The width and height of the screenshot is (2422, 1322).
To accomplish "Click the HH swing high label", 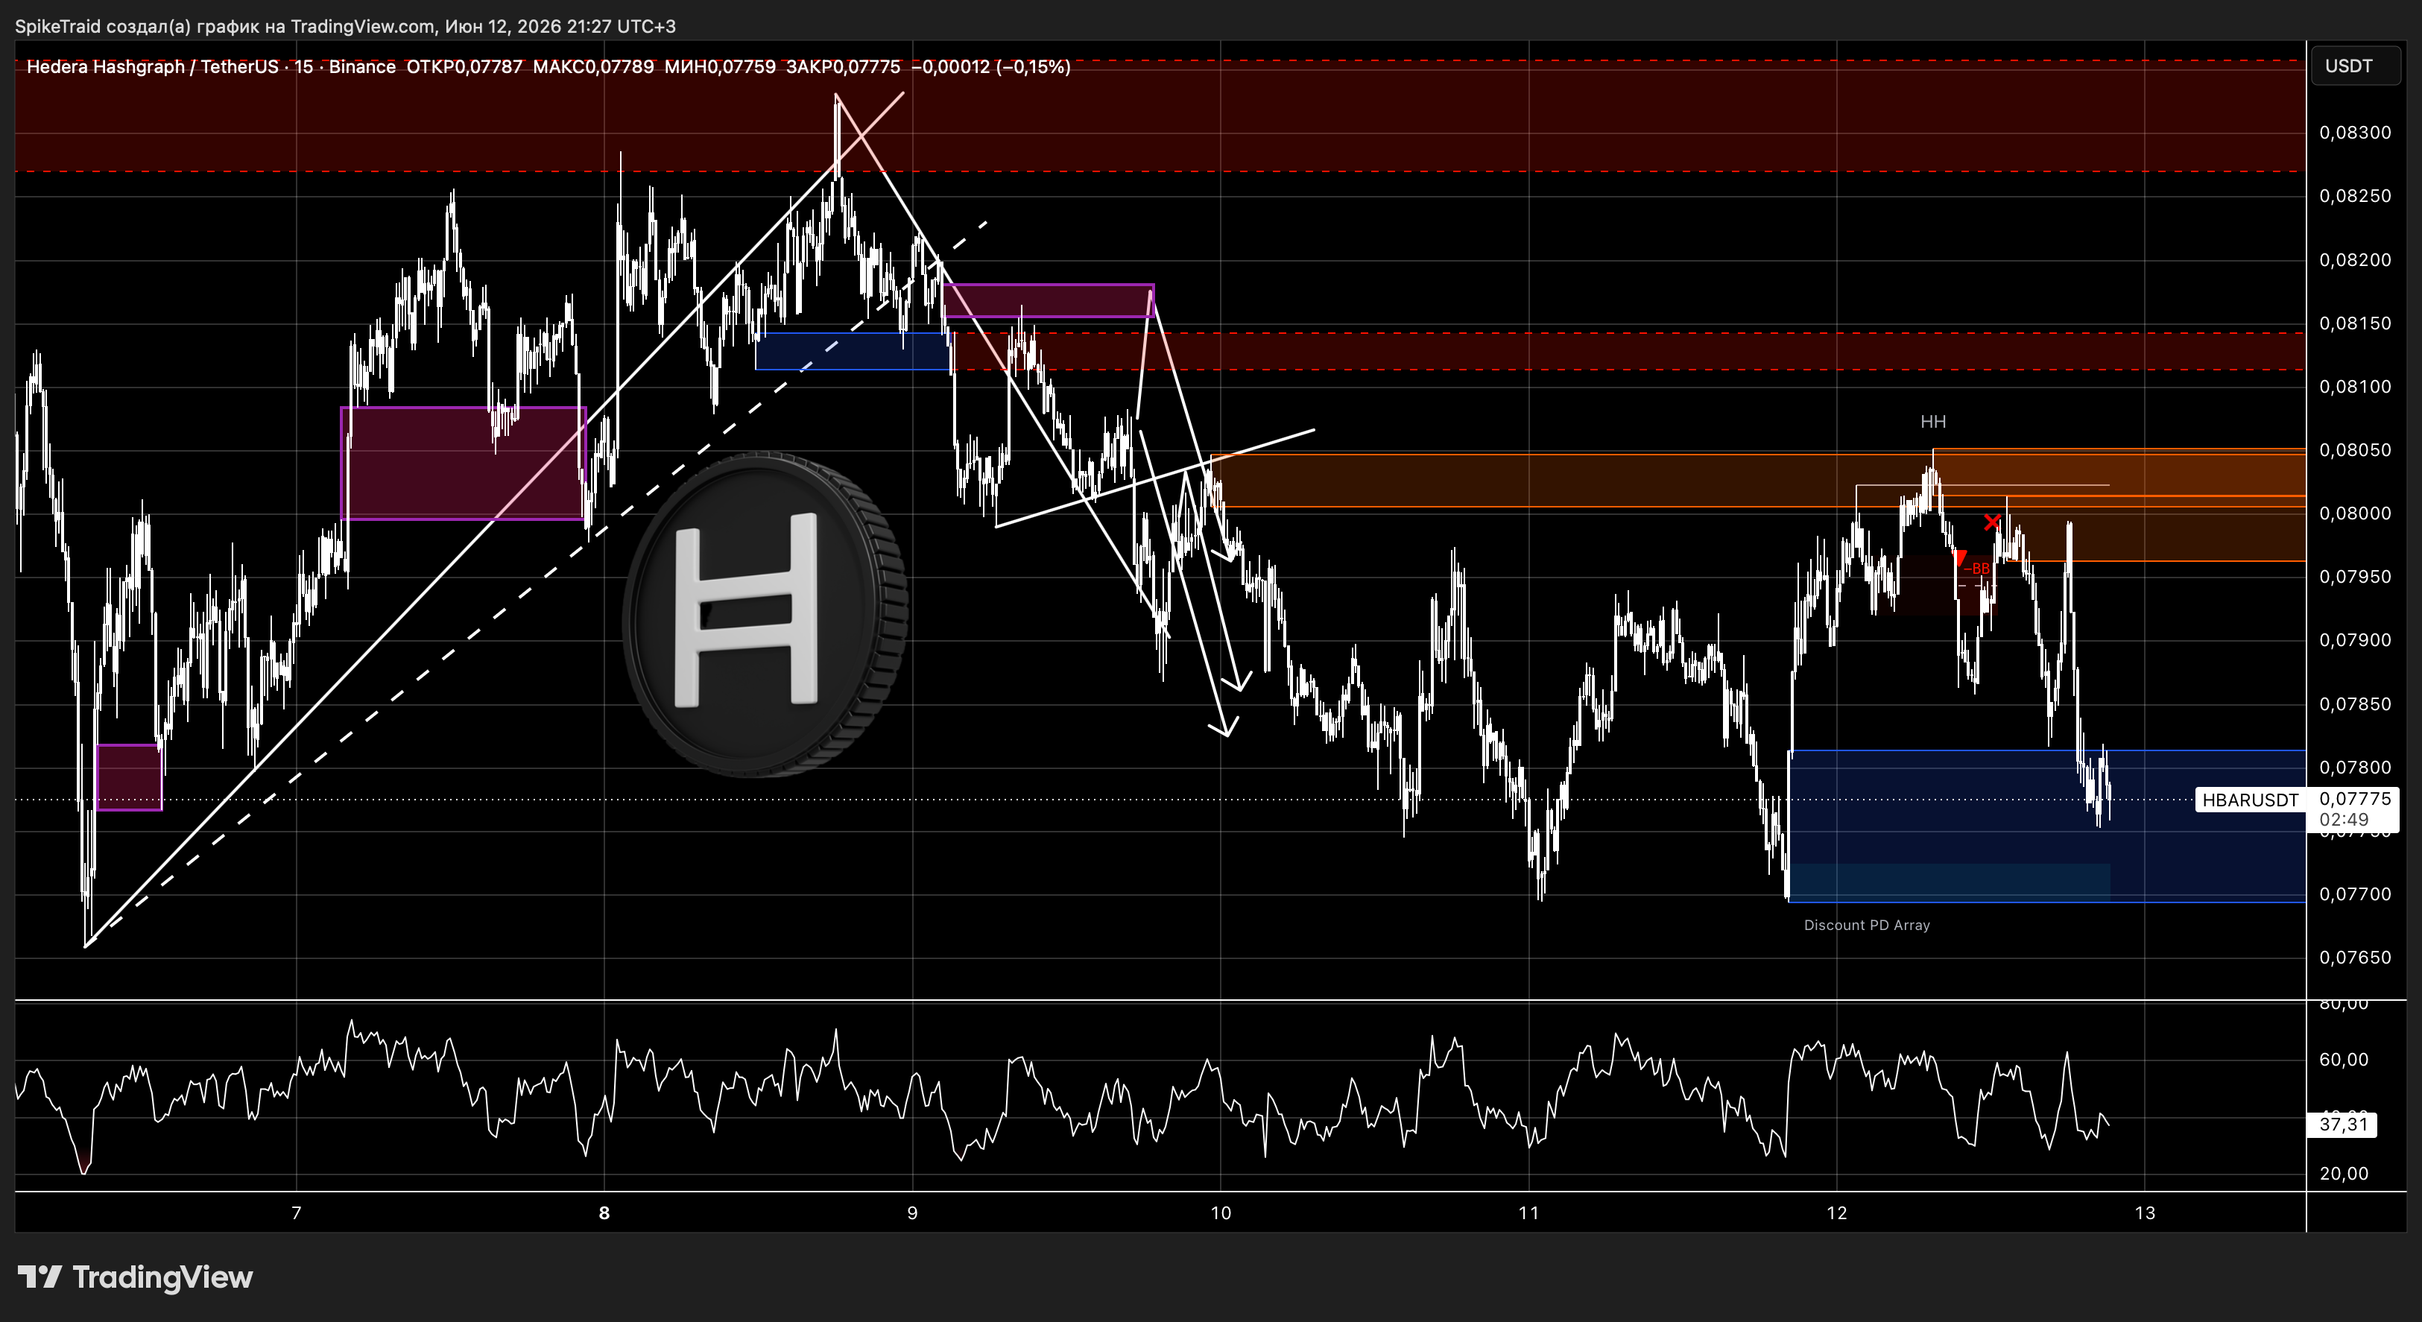I will (x=1933, y=423).
